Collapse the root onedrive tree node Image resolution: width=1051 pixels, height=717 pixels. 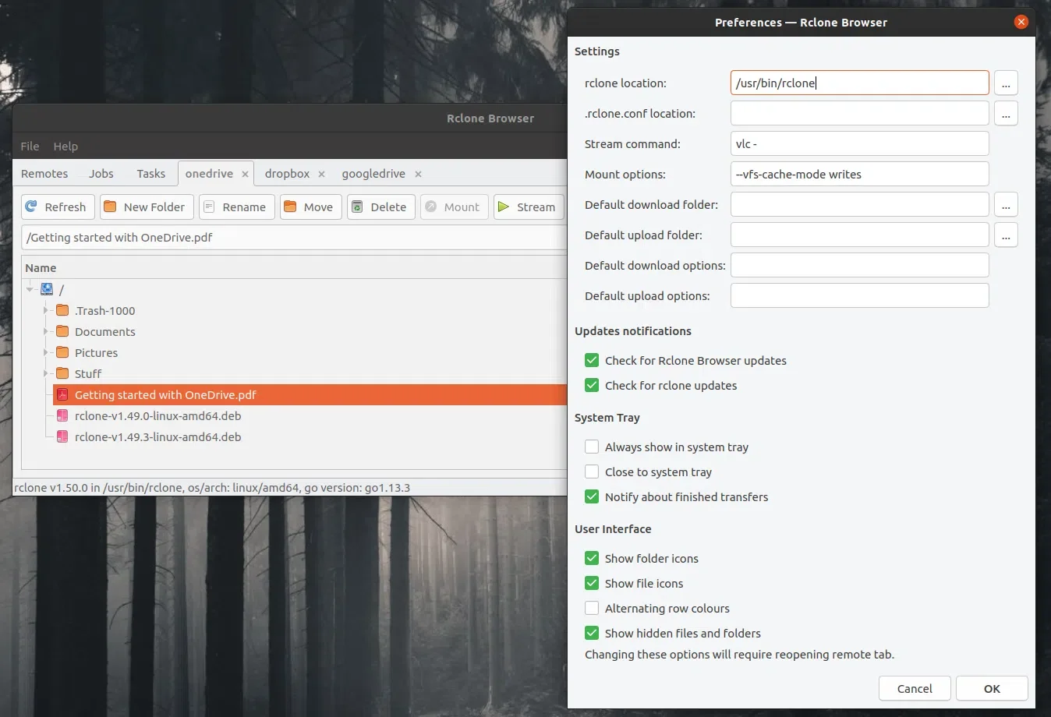click(x=30, y=289)
